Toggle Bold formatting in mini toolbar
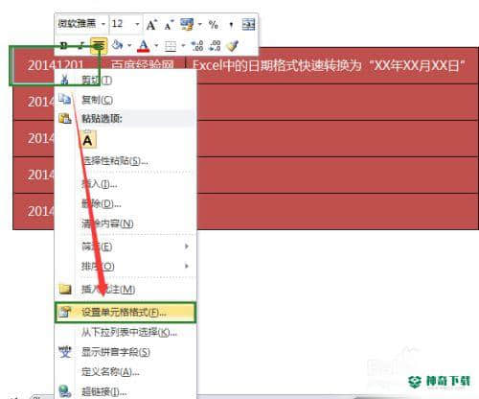 click(x=64, y=46)
